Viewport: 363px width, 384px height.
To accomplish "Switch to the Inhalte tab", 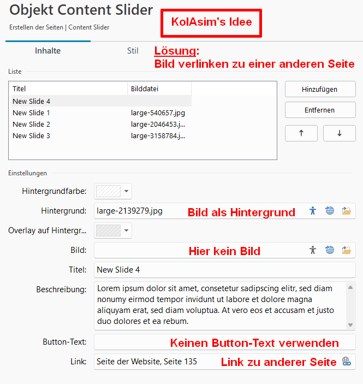I will [x=47, y=51].
